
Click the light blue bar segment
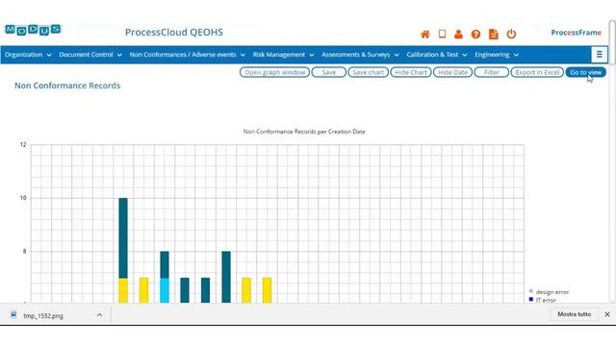[x=165, y=290]
